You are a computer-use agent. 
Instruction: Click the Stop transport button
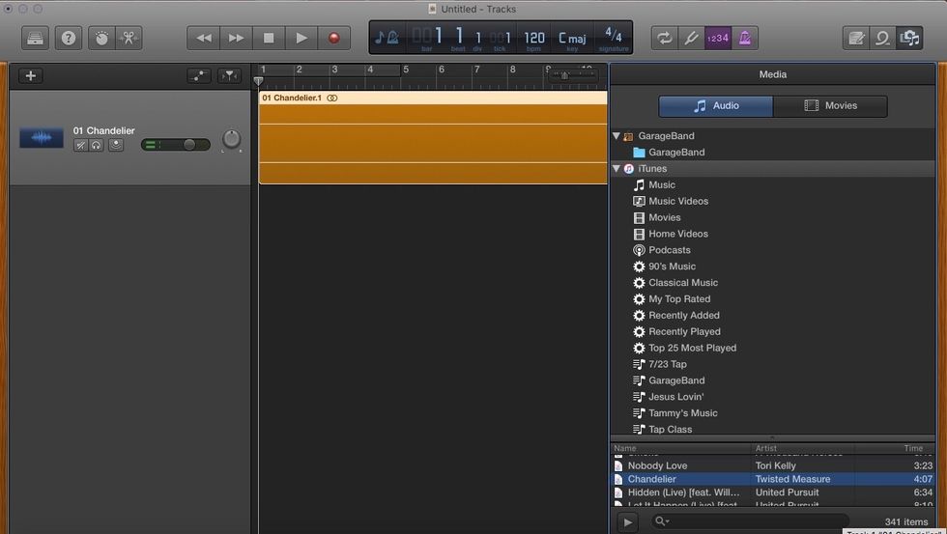click(x=269, y=39)
